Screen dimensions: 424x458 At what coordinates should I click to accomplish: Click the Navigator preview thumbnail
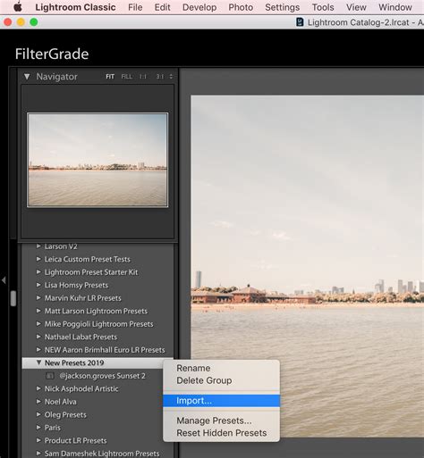point(98,160)
